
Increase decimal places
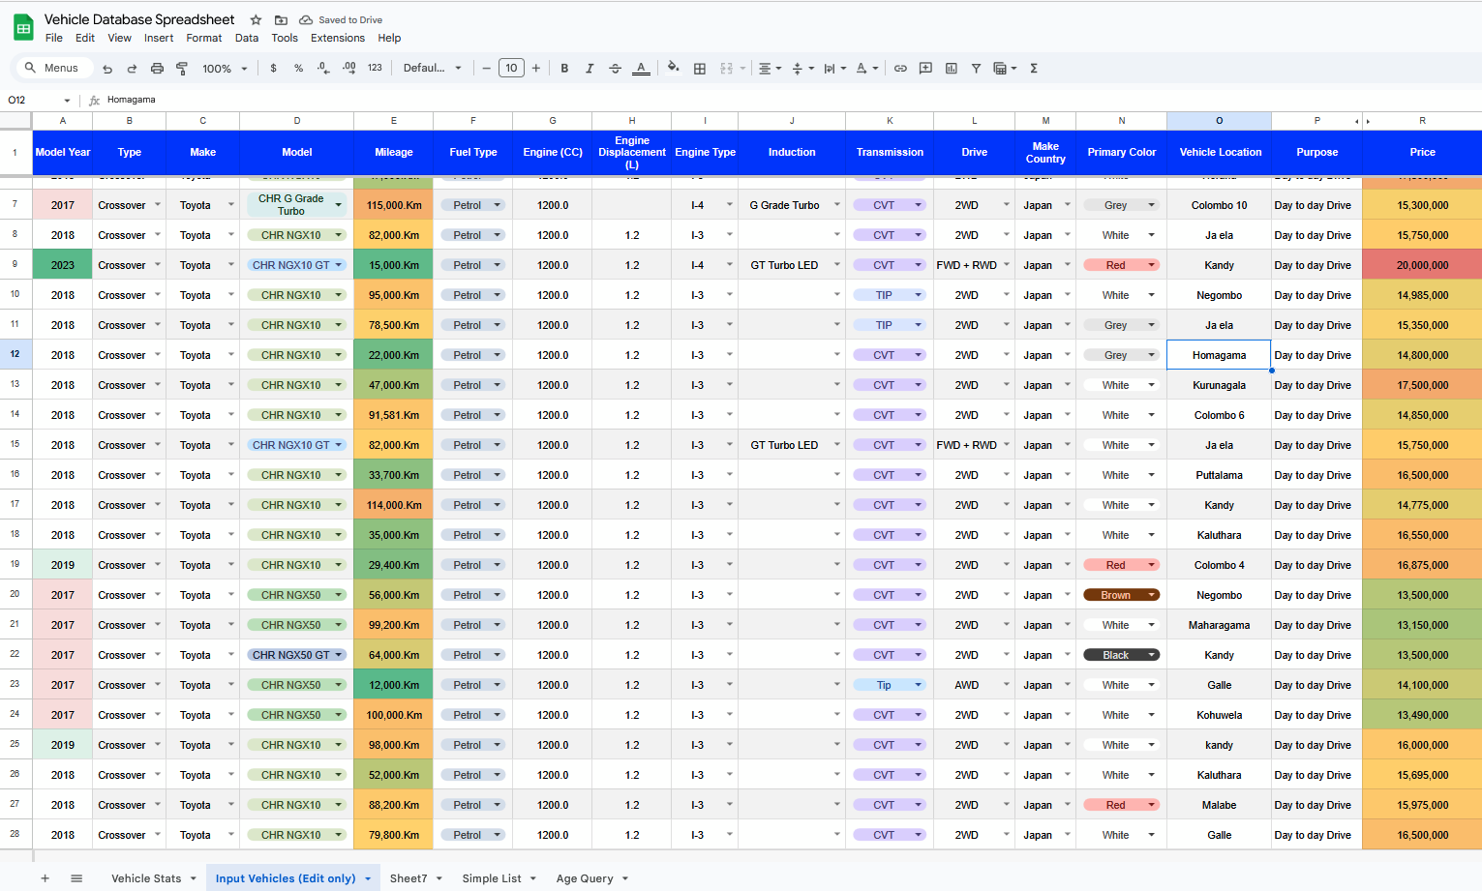click(x=348, y=69)
